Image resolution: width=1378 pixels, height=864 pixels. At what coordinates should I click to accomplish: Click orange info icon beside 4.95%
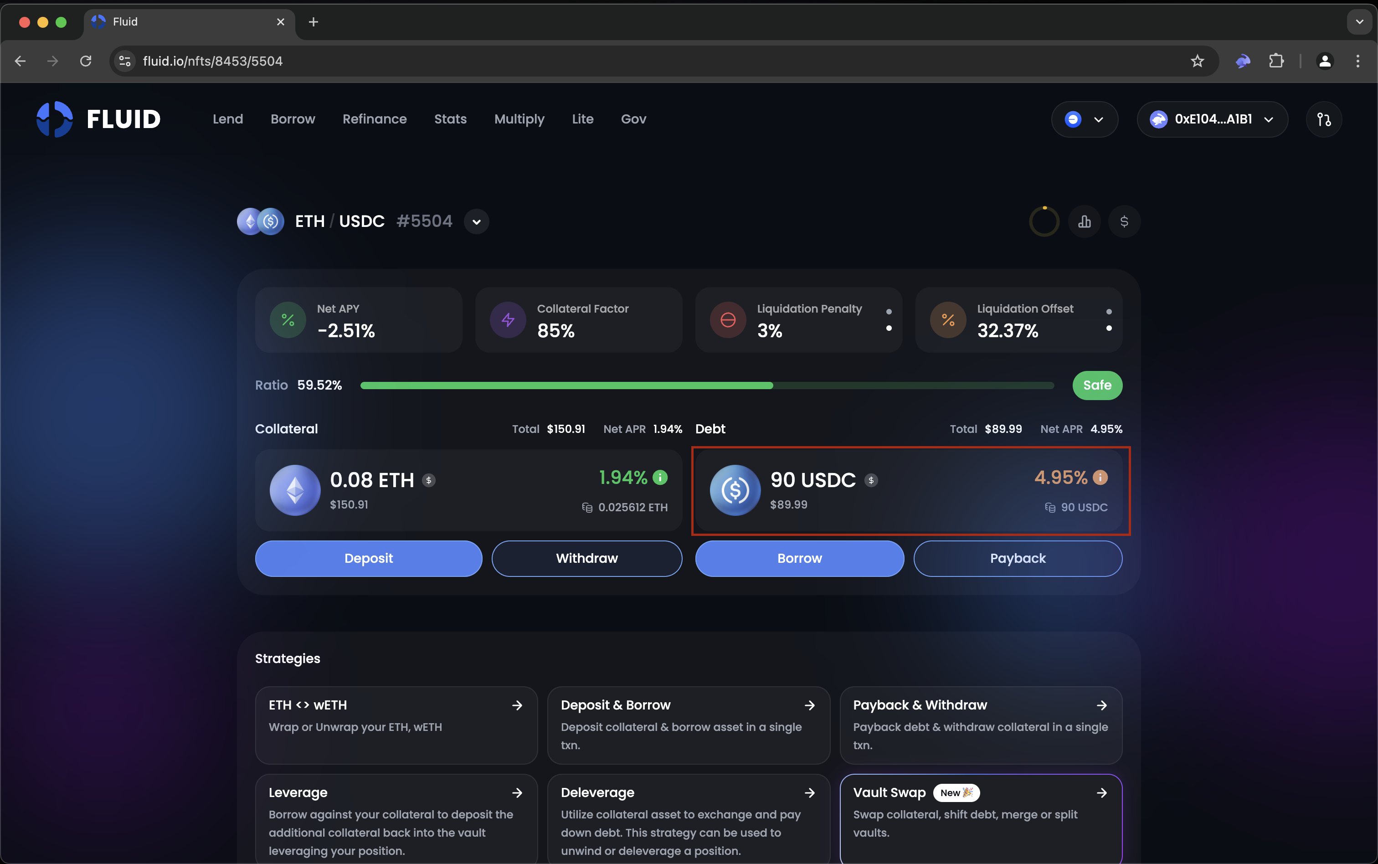tap(1100, 478)
